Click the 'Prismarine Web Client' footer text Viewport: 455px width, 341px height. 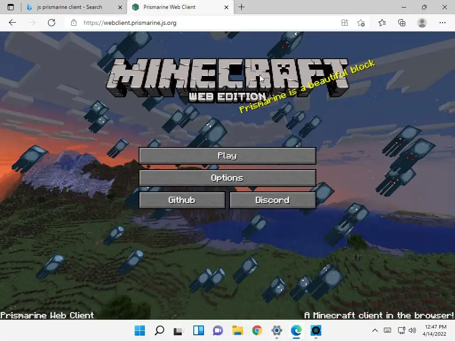point(47,315)
